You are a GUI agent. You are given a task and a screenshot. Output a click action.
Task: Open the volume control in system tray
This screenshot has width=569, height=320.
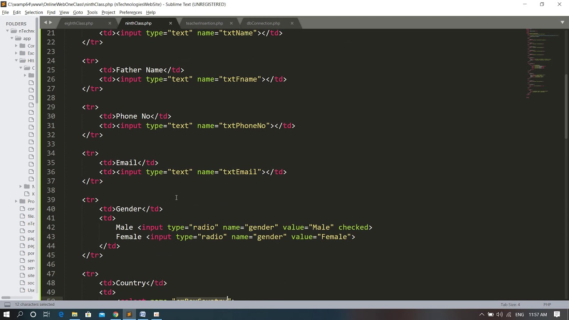coord(499,315)
